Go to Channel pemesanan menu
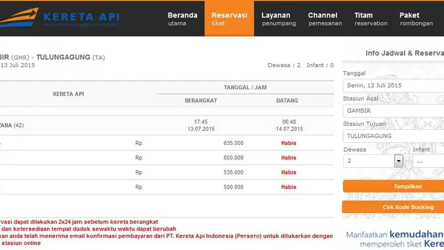 325,19
